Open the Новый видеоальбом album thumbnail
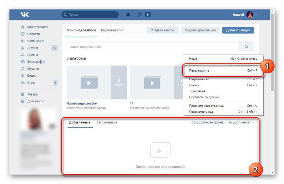This screenshot has width=284, height=184. pyautogui.click(x=97, y=83)
